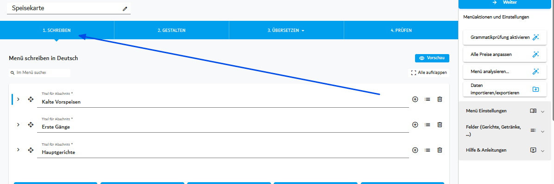The width and height of the screenshot is (554, 184).
Task: Open the Vorschau preview
Action: 432,58
